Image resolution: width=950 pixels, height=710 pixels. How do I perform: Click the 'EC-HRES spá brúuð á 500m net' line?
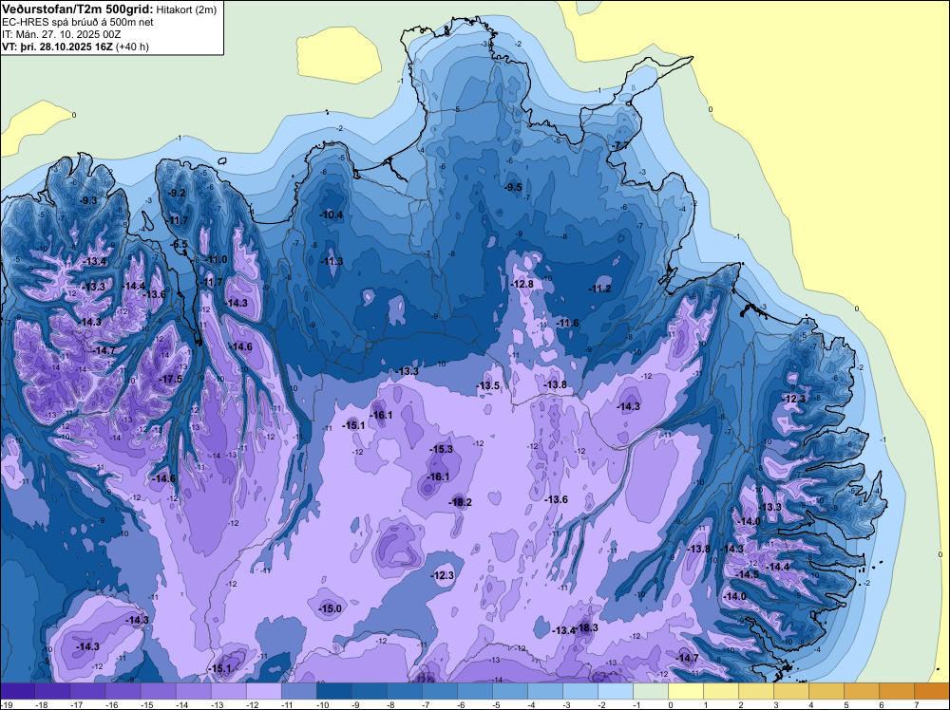coord(78,22)
